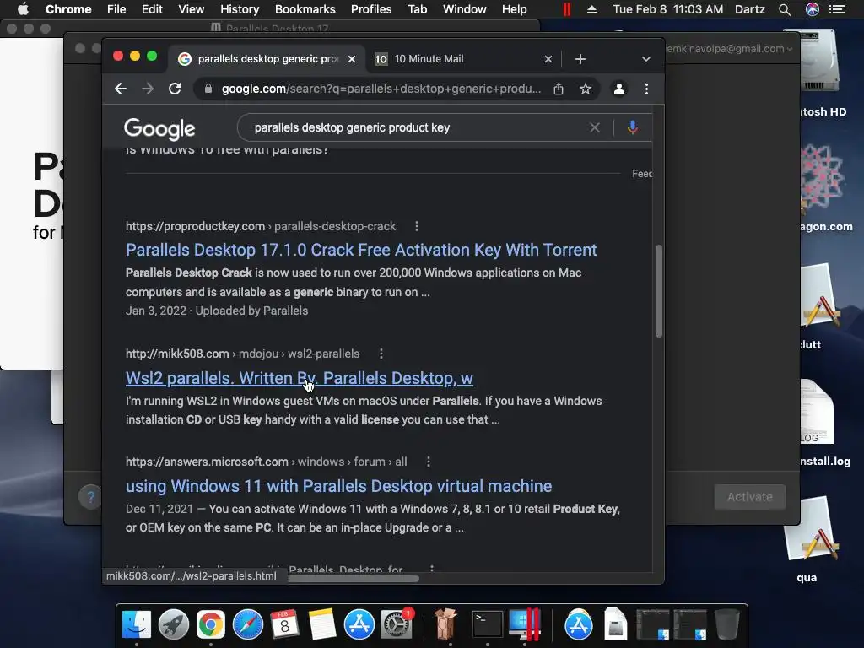The height and width of the screenshot is (648, 864).
Task: Open options for mikk508.com result
Action: [x=381, y=354]
